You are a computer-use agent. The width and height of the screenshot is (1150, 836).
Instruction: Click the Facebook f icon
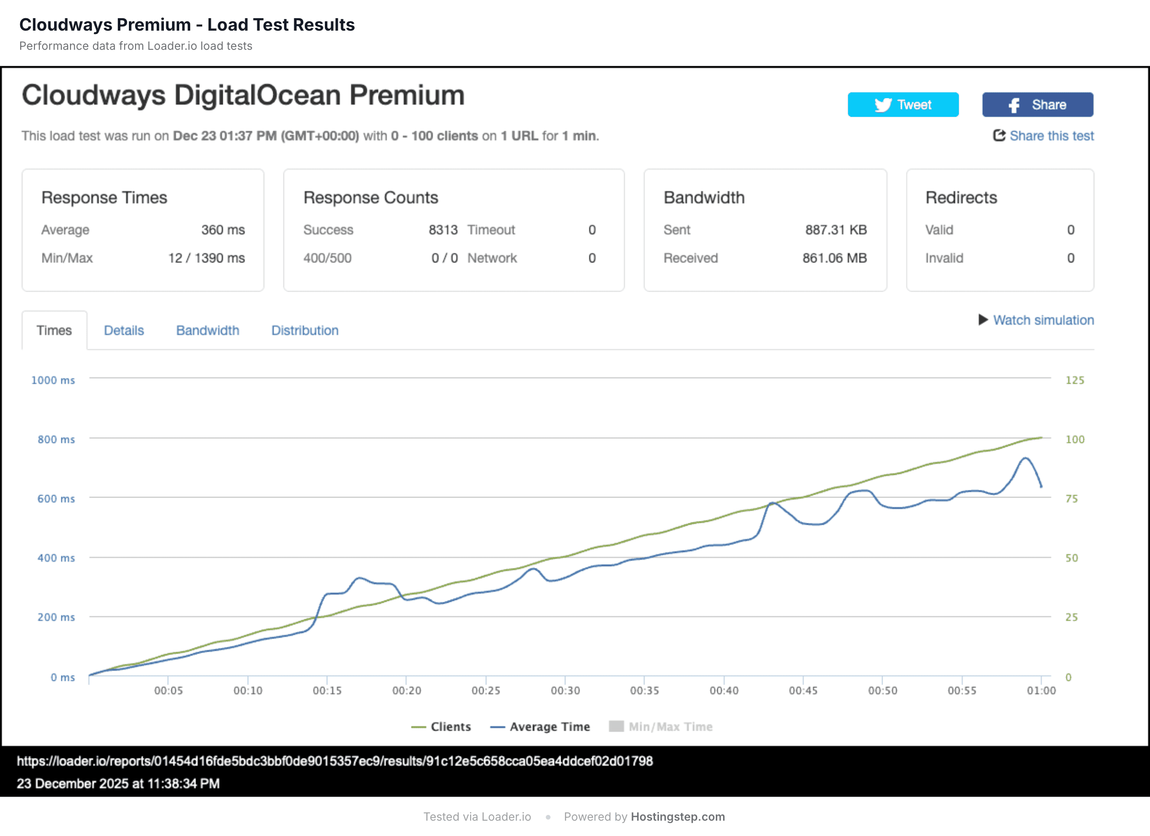coord(1014,105)
